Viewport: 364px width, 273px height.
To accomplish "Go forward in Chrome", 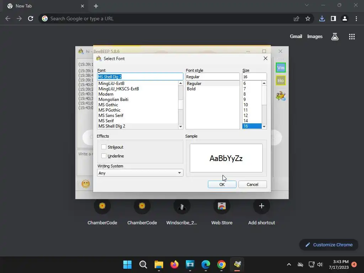I will click(x=19, y=18).
